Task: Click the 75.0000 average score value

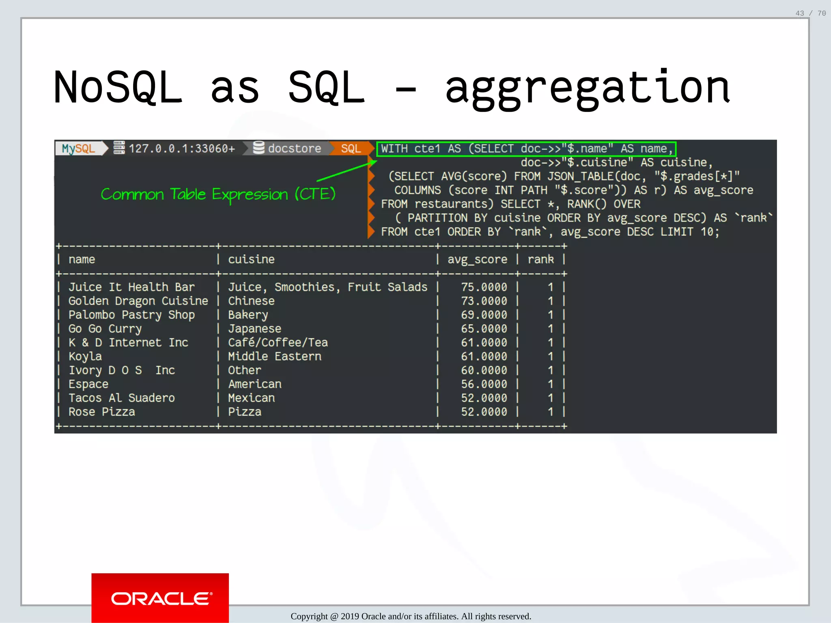Action: coord(484,287)
